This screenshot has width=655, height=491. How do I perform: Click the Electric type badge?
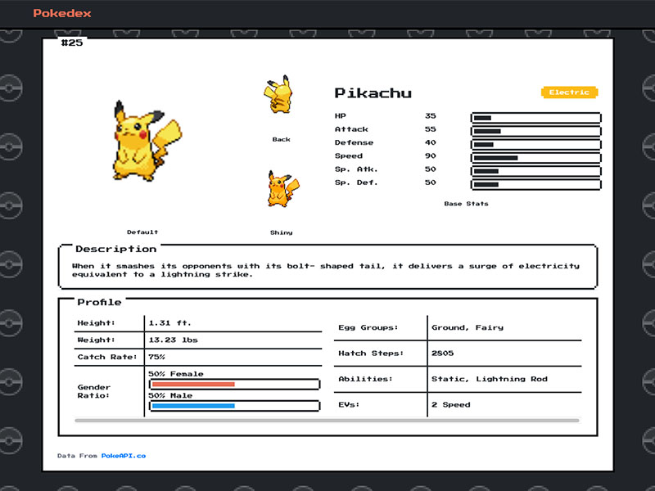pyautogui.click(x=569, y=92)
